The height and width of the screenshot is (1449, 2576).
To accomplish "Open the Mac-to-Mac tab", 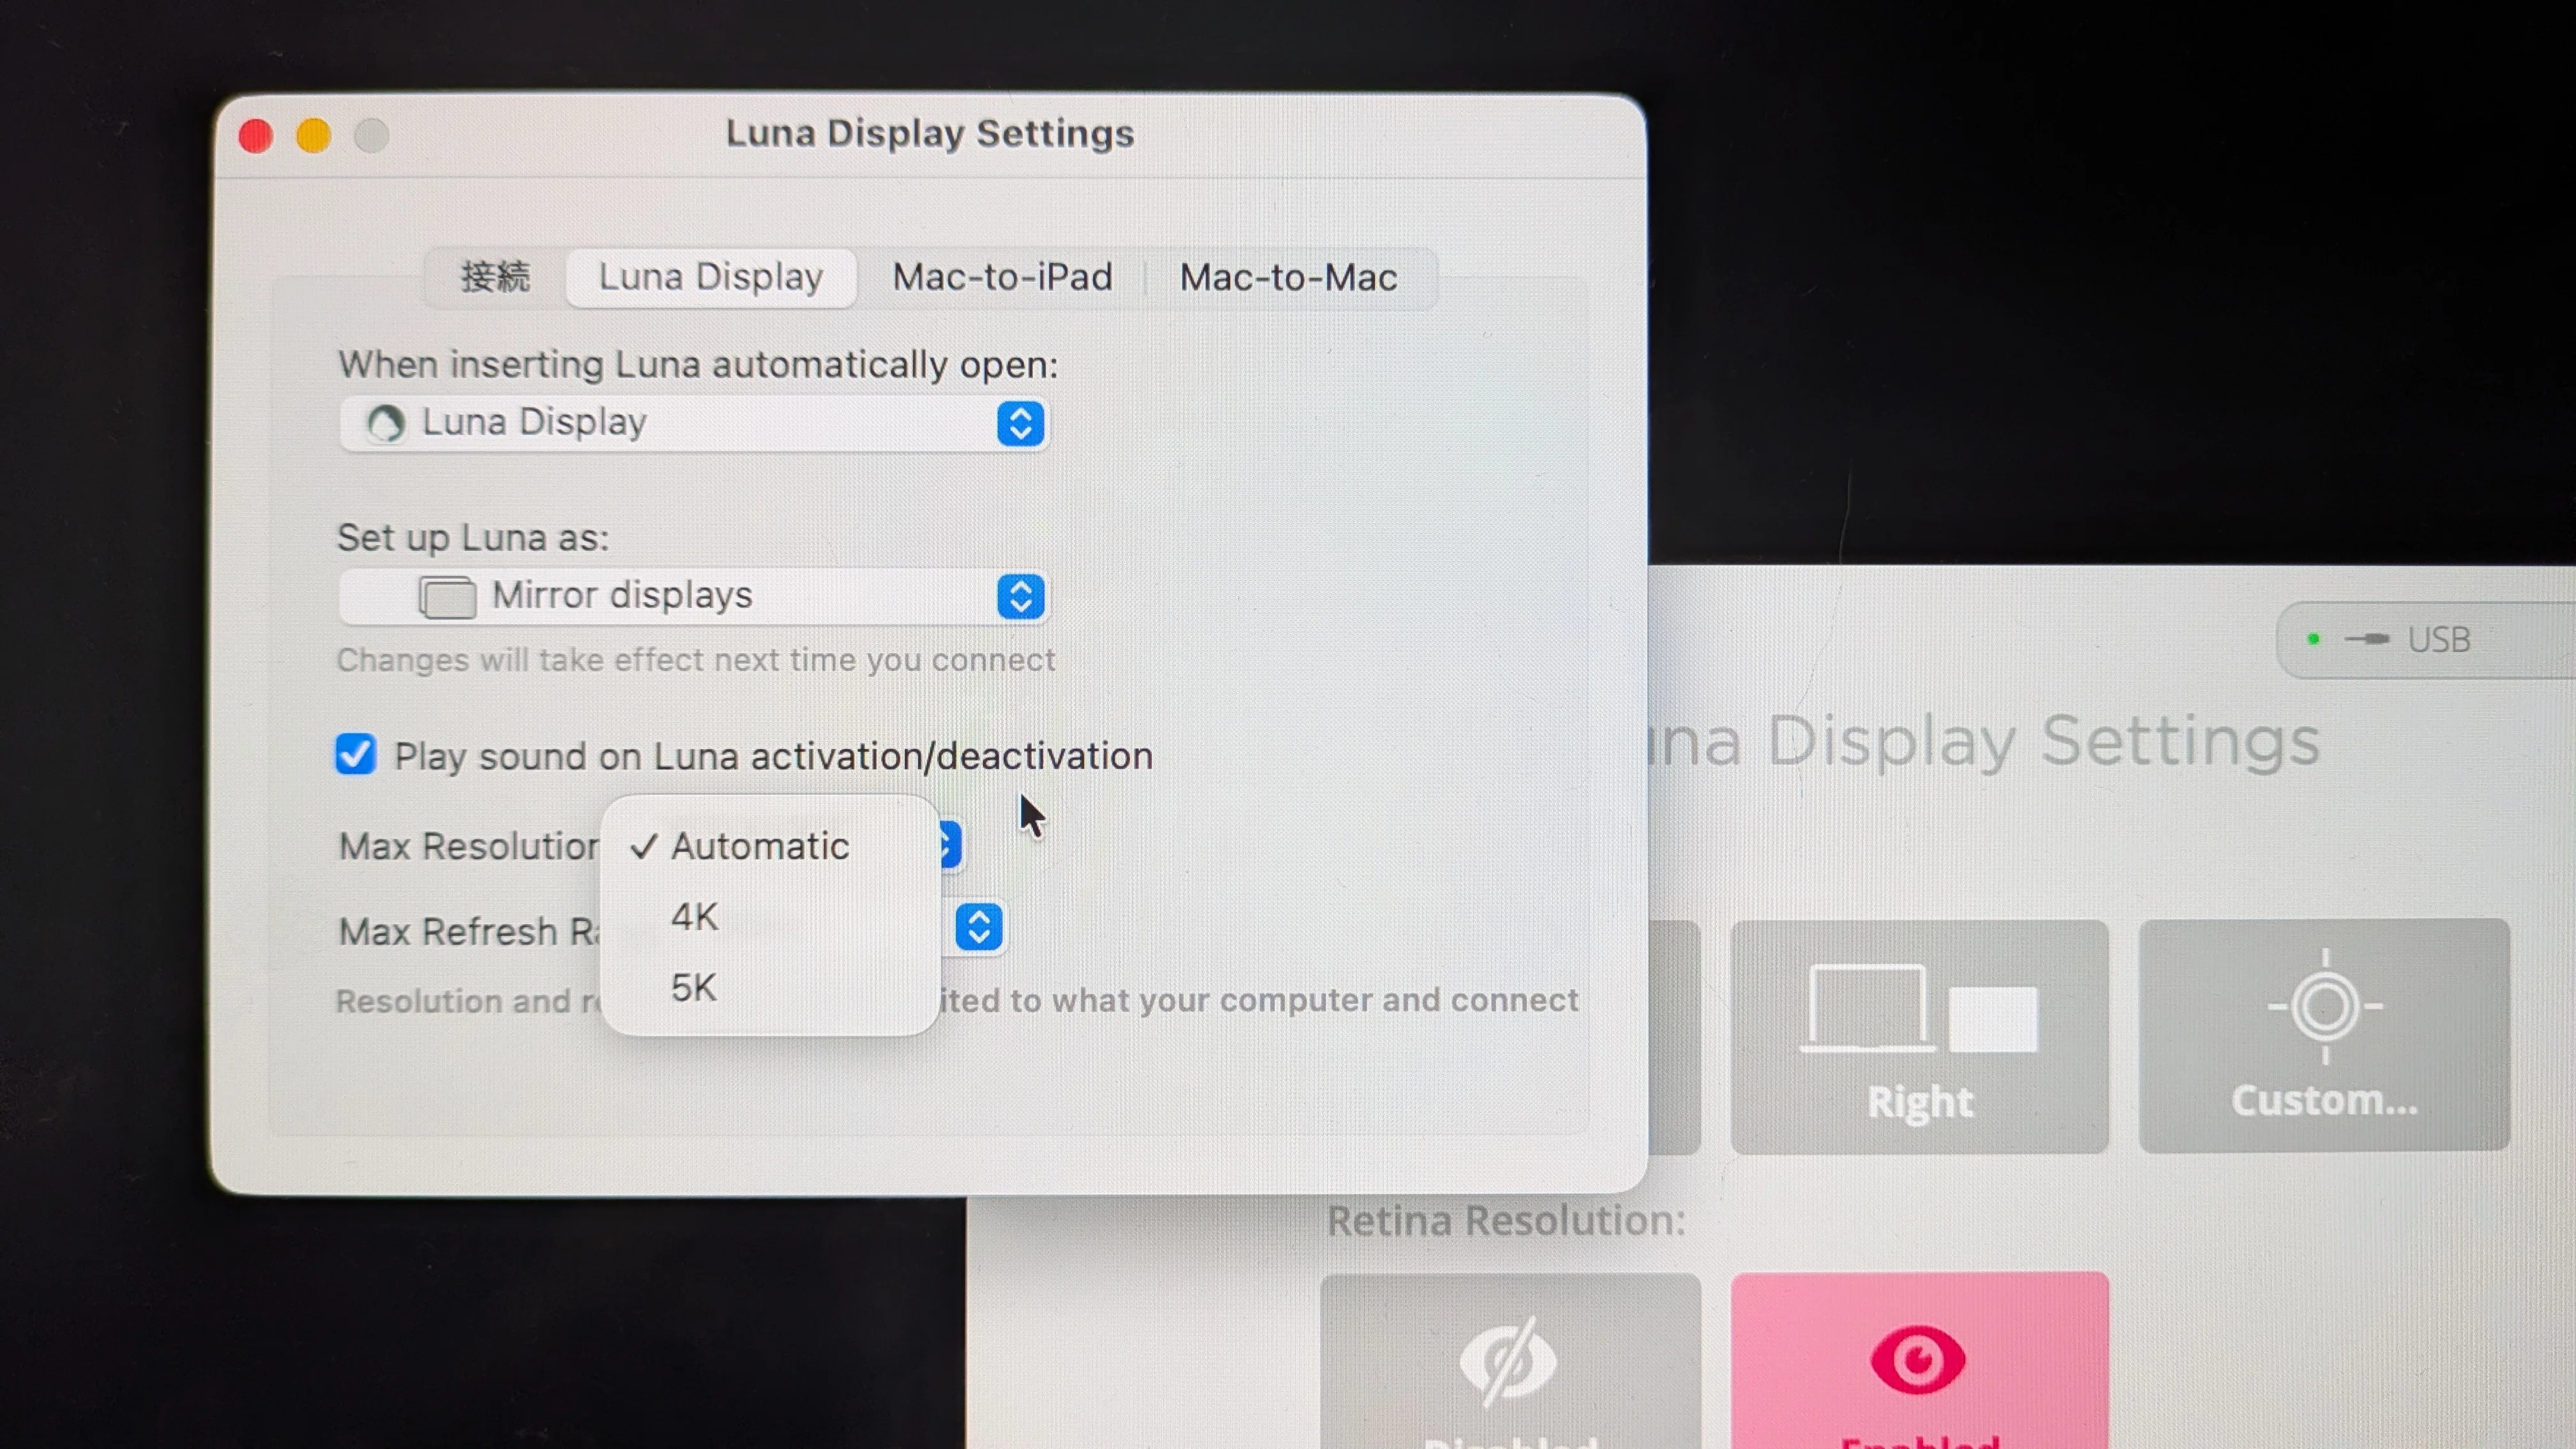I will click(x=1288, y=277).
